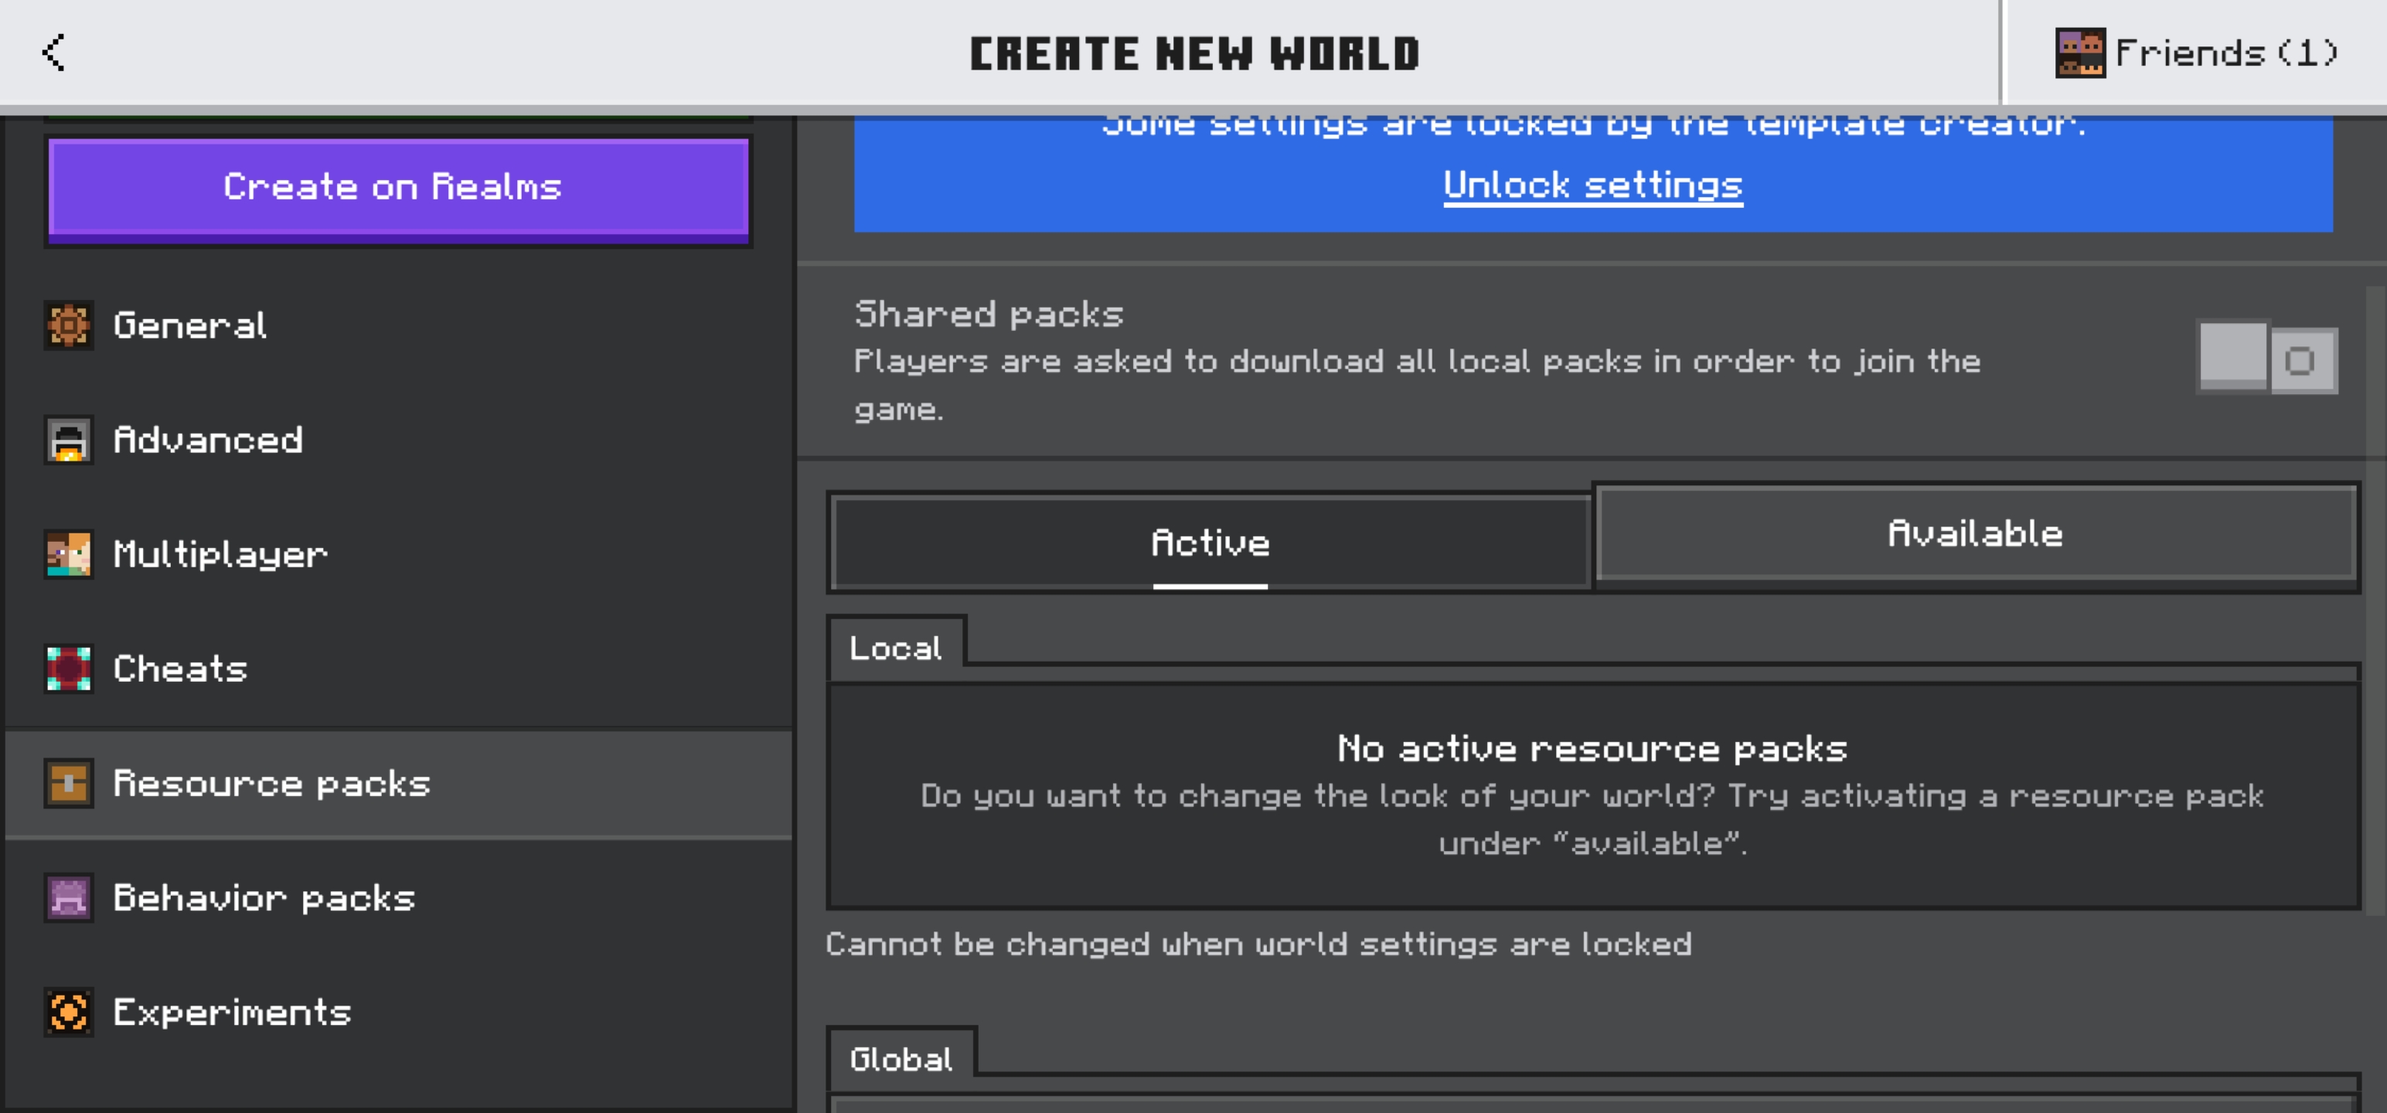Expand the Global packs section
This screenshot has height=1113, width=2387.
pos(901,1058)
